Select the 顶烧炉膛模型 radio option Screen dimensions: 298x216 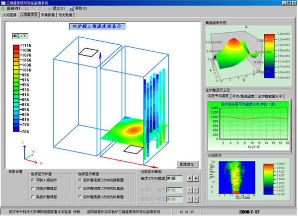[32, 189]
